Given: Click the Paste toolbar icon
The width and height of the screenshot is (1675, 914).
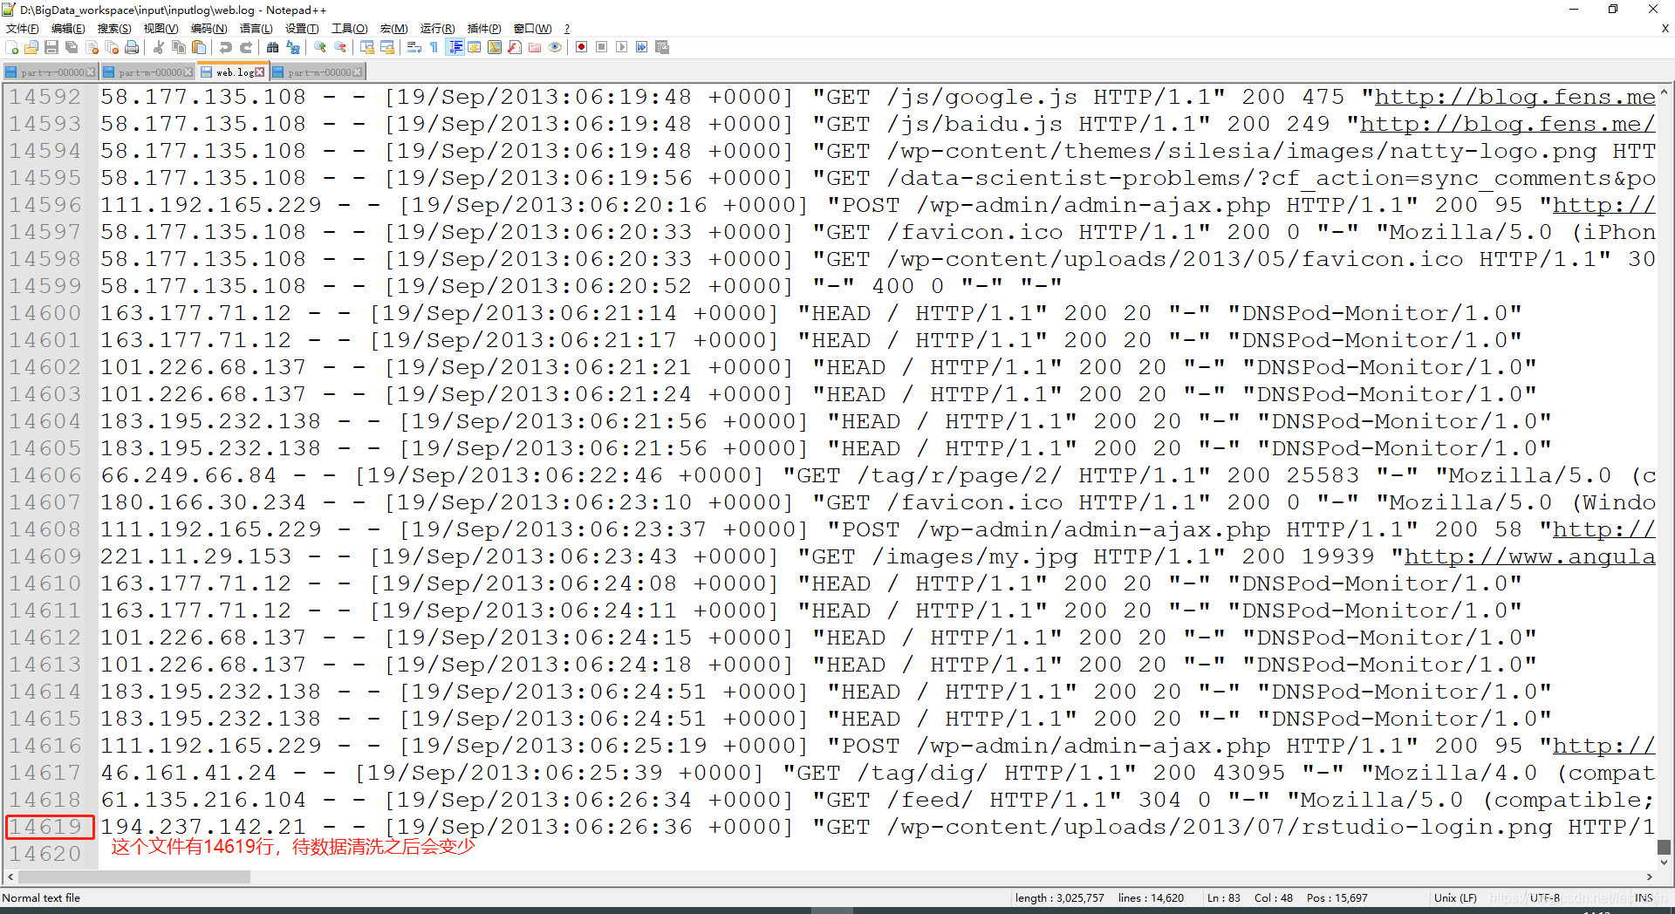Looking at the screenshot, I should 199,47.
